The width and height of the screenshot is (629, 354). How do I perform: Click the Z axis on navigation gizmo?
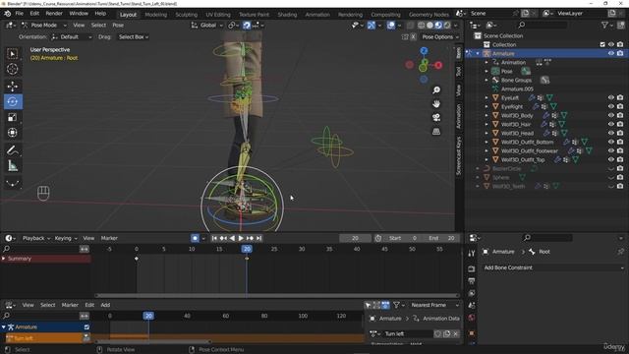click(424, 50)
